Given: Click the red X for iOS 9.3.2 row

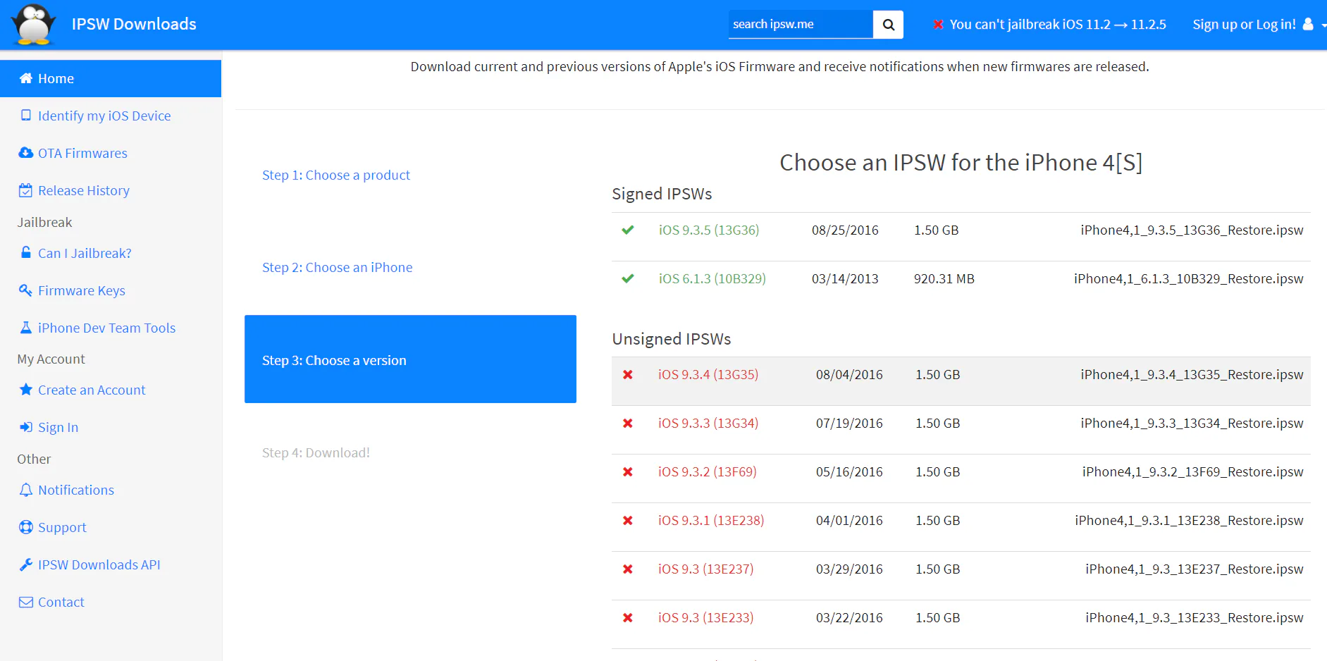Looking at the screenshot, I should (x=628, y=471).
